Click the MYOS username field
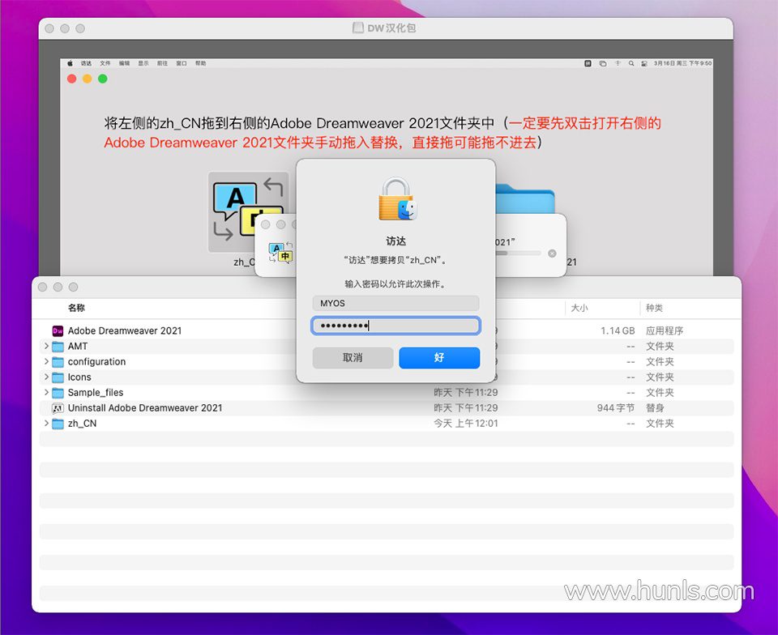Viewport: 778px width, 635px height. click(x=396, y=303)
